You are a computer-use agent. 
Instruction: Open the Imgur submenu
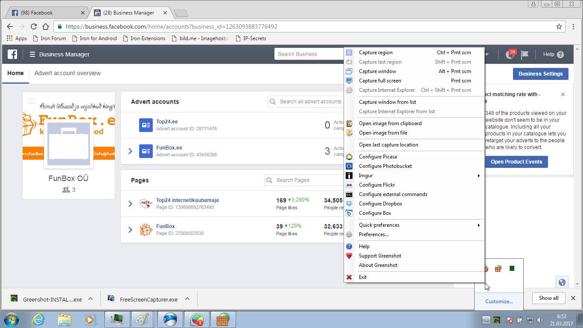(414, 176)
